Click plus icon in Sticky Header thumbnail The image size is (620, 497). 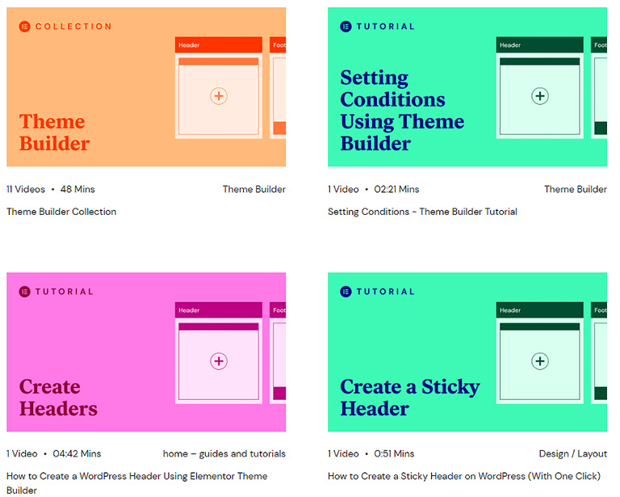pos(540,361)
